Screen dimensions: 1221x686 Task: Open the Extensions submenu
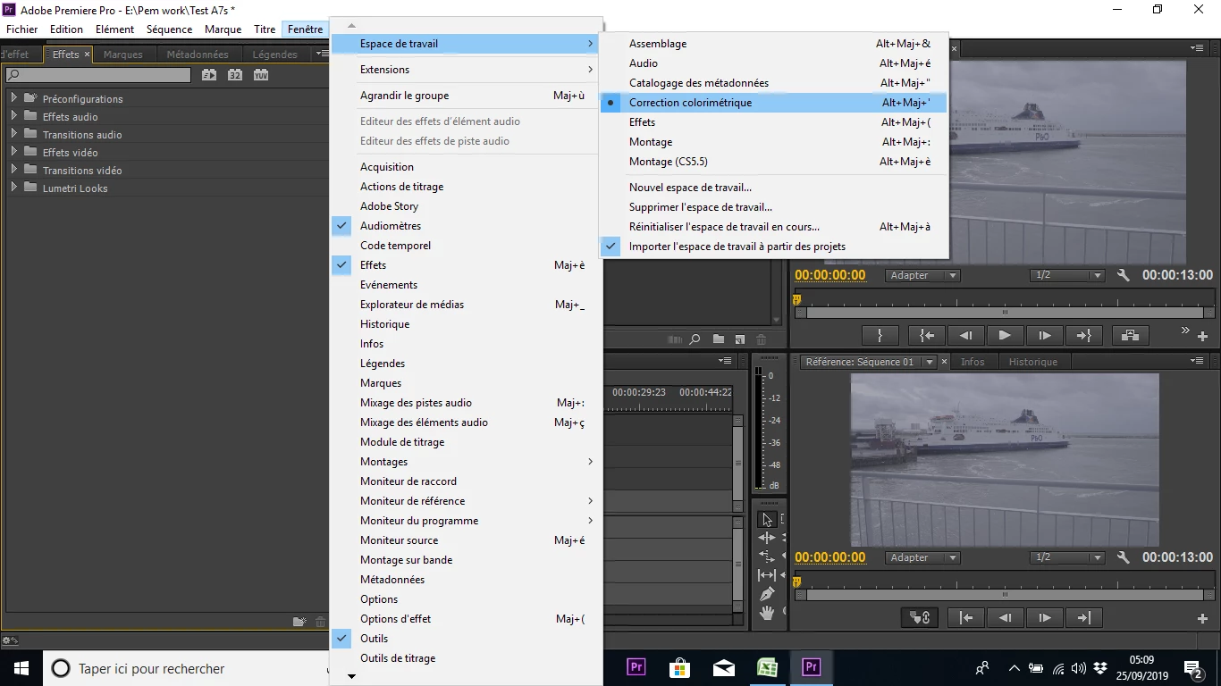466,70
